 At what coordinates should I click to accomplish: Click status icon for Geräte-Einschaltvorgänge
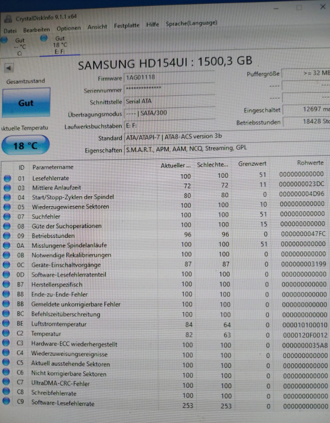coord(7,265)
